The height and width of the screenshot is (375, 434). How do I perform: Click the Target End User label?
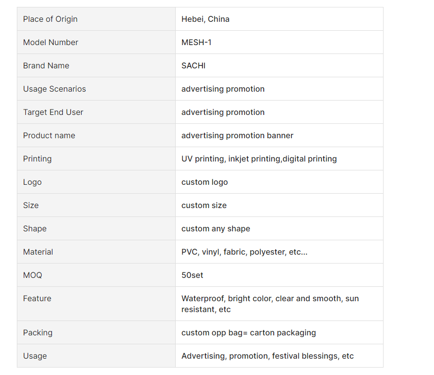(53, 112)
